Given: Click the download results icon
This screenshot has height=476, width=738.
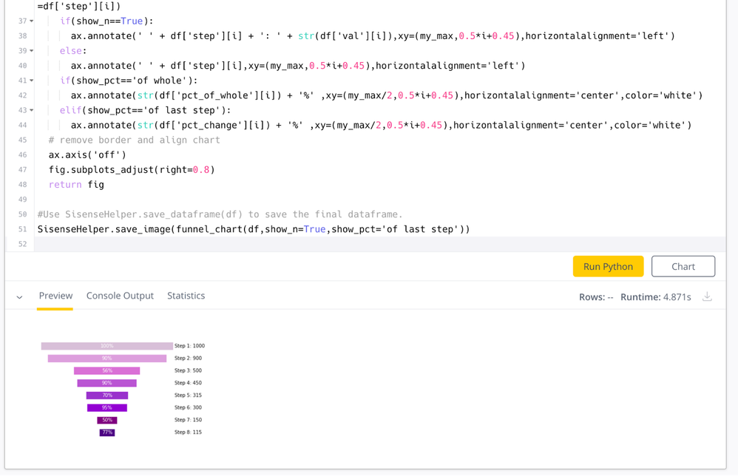Looking at the screenshot, I should point(707,296).
